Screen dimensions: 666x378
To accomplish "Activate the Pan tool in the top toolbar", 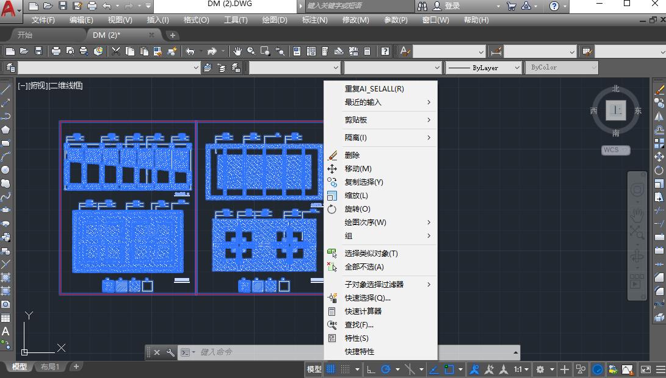I will pyautogui.click(x=237, y=51).
